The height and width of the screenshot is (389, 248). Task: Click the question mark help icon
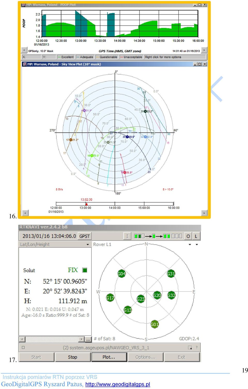tap(197, 347)
